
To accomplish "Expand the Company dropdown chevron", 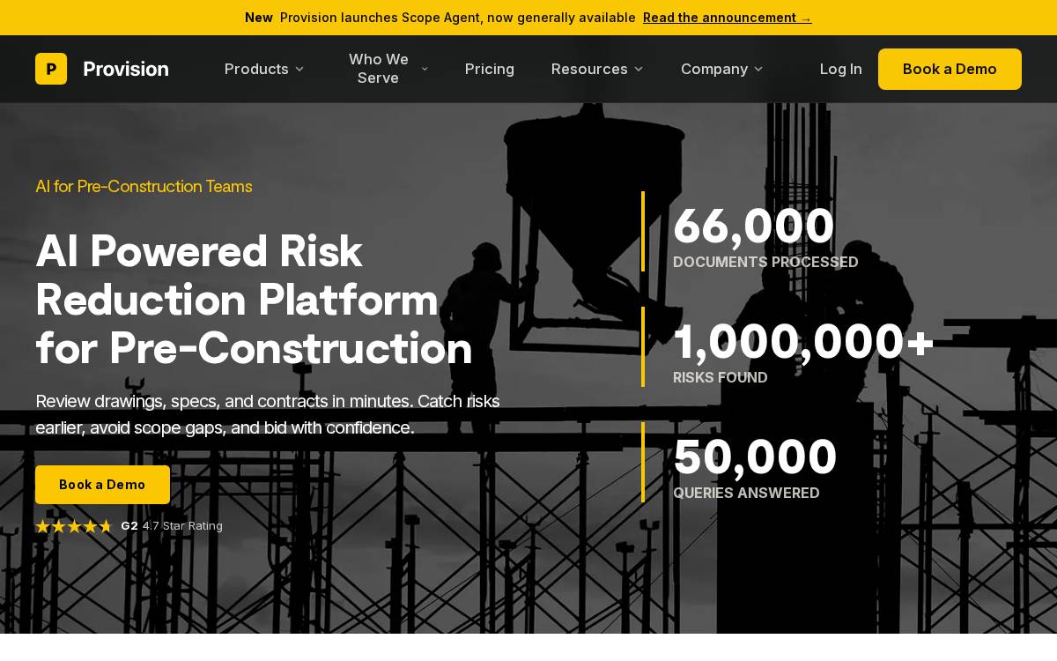I will (758, 69).
